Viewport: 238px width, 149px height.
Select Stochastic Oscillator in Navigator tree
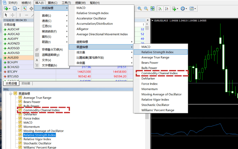click(x=37, y=143)
